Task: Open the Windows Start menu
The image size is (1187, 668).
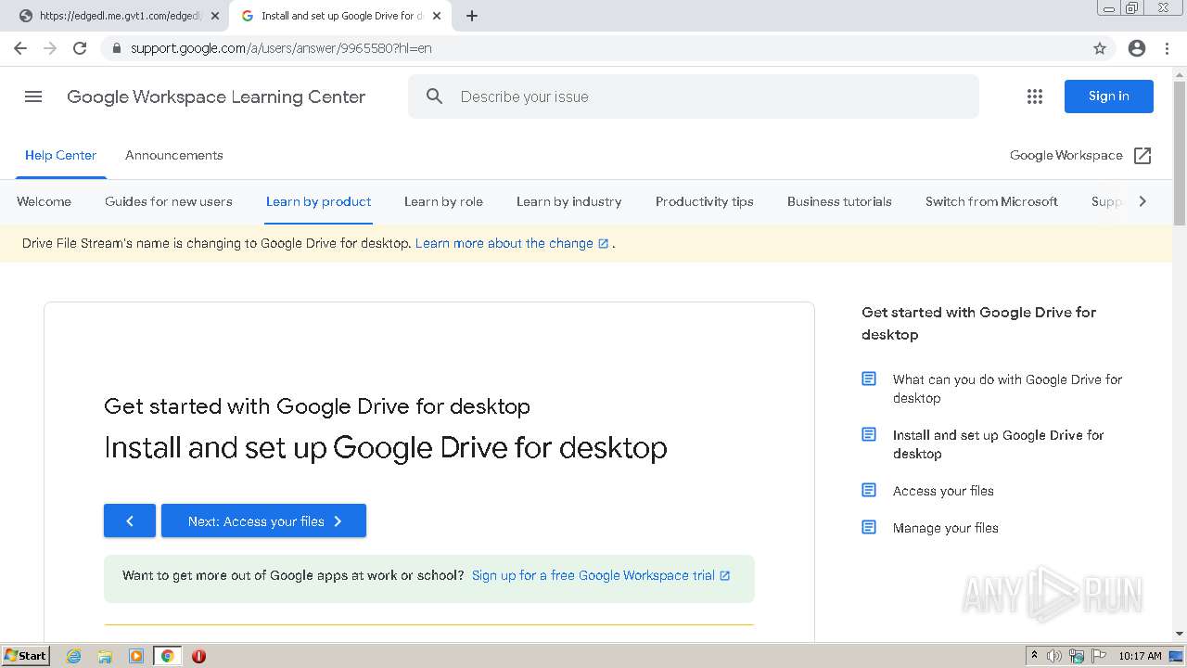Action: [26, 655]
